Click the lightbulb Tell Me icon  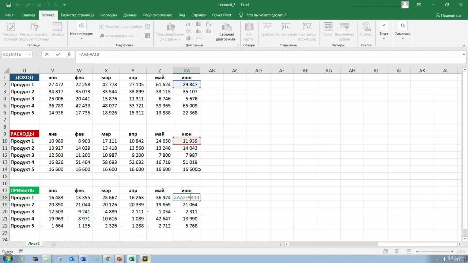tap(241, 15)
